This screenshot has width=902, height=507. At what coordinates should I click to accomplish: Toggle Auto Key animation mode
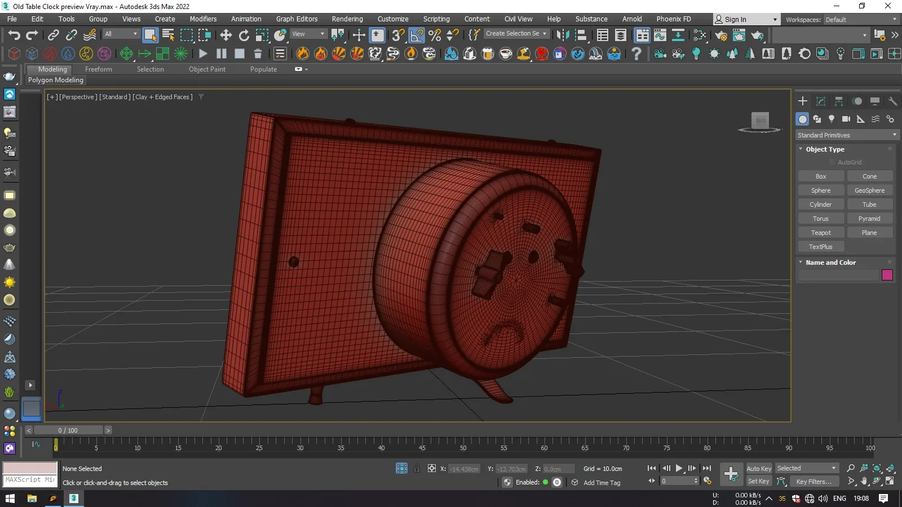(x=758, y=469)
